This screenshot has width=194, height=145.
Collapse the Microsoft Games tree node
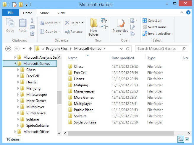pyautogui.click(x=15, y=63)
